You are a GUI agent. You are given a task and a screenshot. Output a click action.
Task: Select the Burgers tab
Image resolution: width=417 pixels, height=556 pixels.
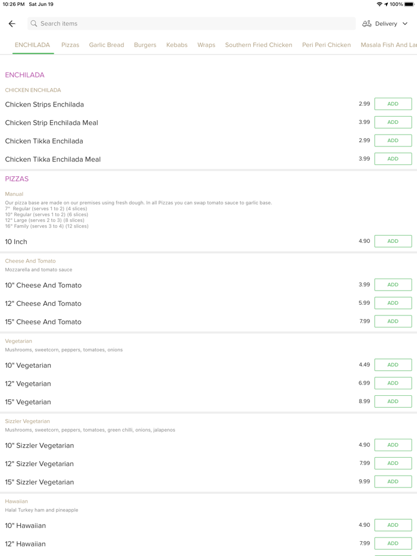[145, 45]
